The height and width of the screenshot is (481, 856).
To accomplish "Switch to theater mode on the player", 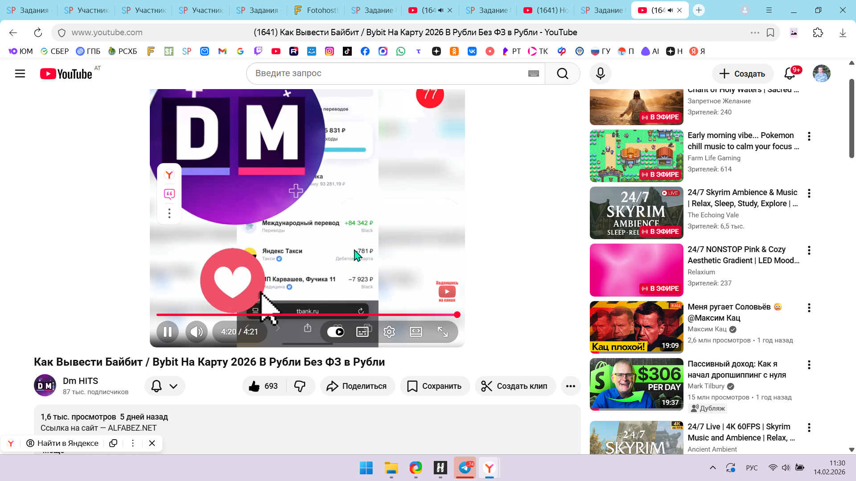I will [x=416, y=332].
